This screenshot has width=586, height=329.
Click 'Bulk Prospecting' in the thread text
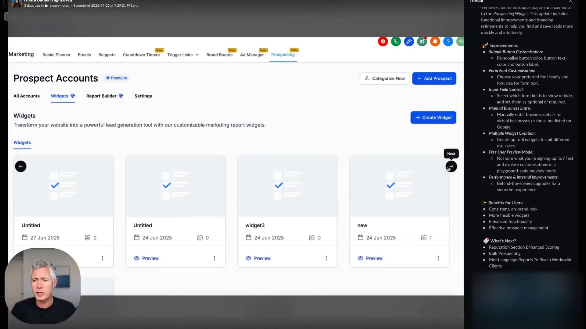pyautogui.click(x=505, y=253)
